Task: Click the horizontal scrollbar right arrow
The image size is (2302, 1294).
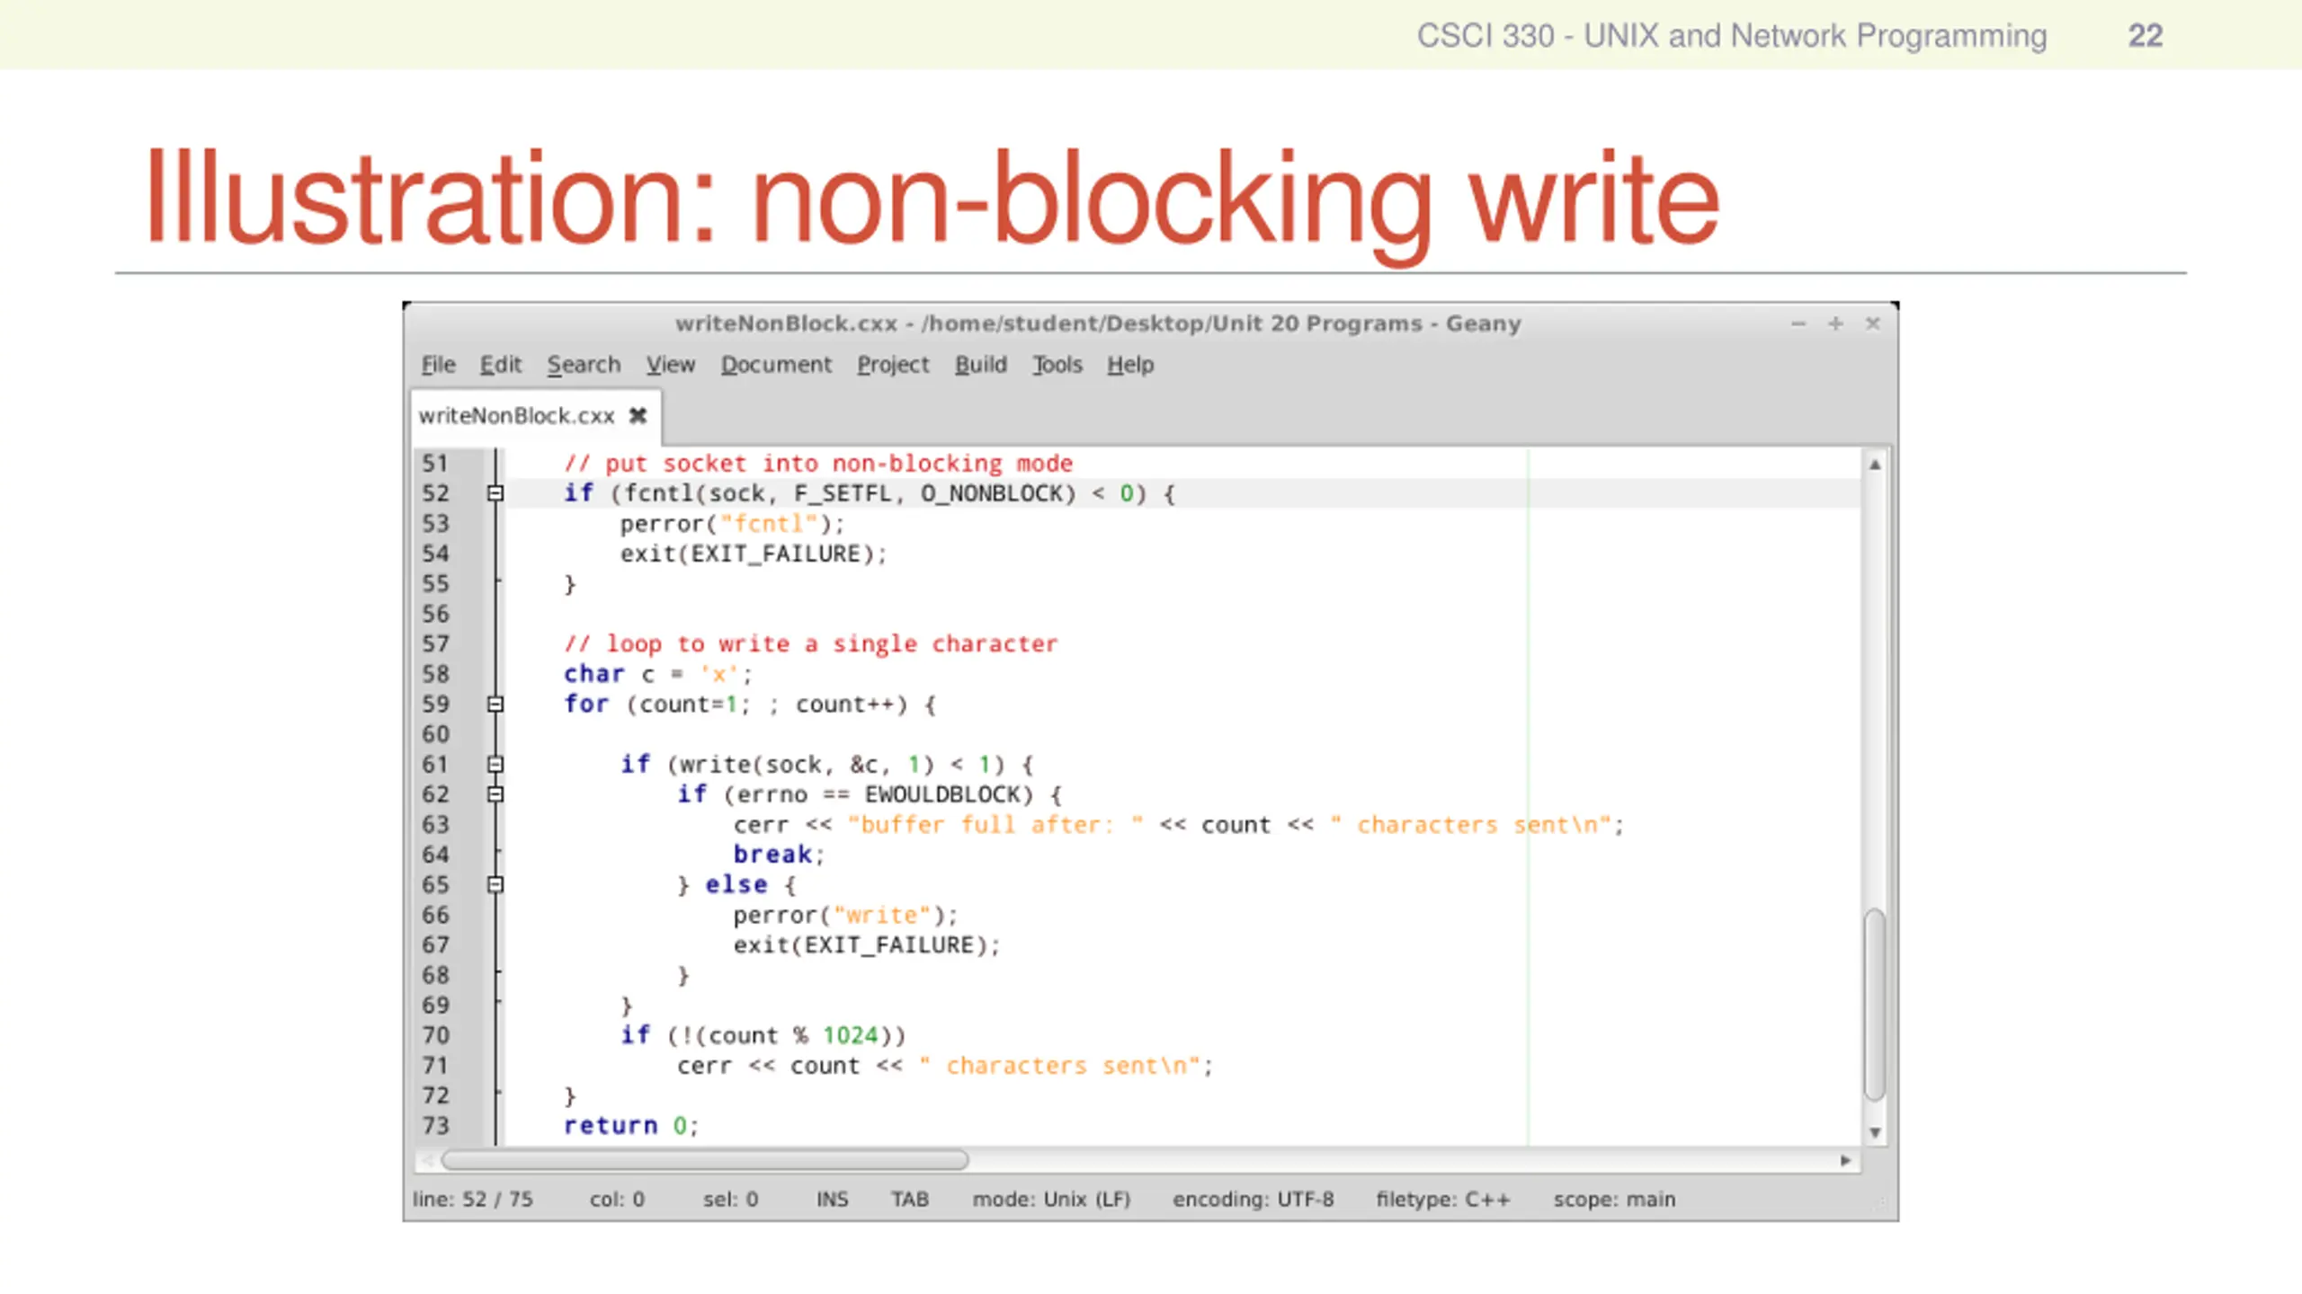Action: [1845, 1160]
